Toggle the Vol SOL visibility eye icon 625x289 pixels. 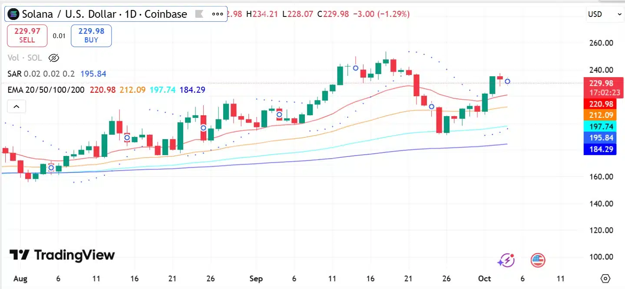tap(54, 58)
